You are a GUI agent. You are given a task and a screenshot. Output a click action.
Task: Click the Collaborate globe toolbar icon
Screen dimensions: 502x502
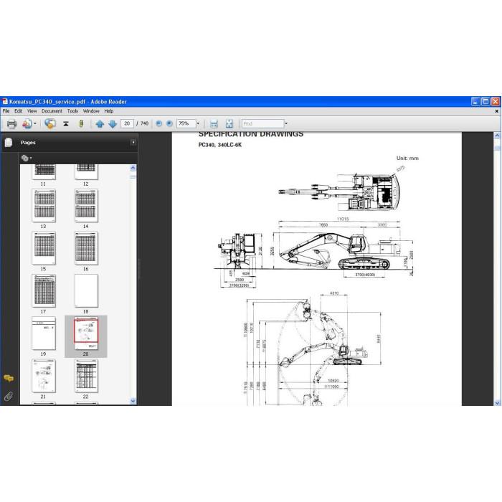click(x=50, y=123)
